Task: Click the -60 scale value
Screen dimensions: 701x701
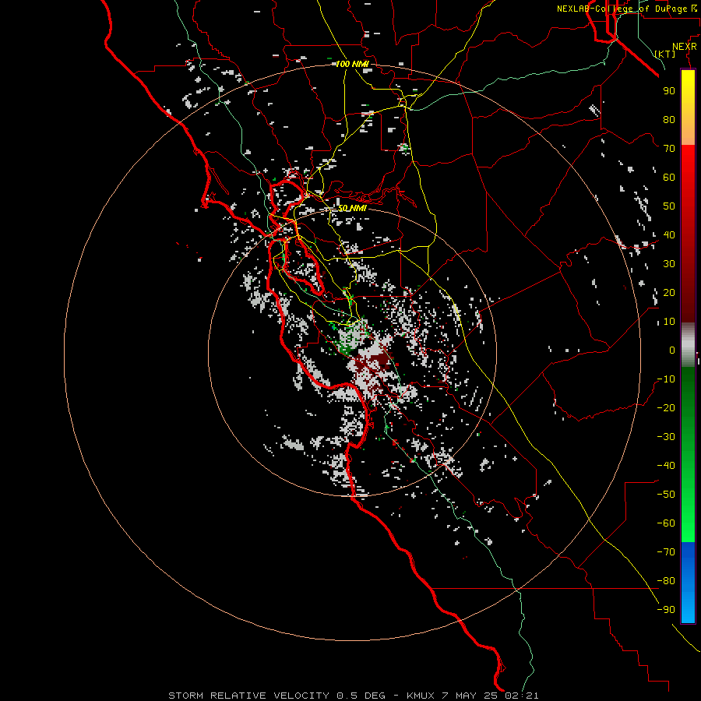Action: coord(666,523)
